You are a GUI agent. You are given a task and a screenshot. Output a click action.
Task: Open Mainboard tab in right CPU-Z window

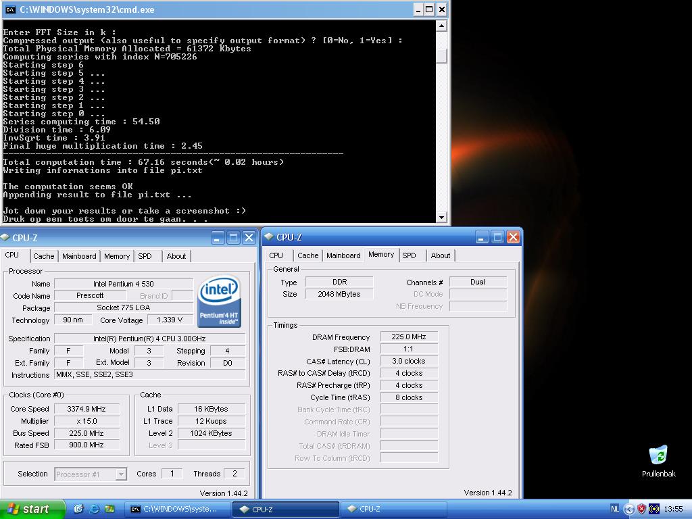[343, 255]
